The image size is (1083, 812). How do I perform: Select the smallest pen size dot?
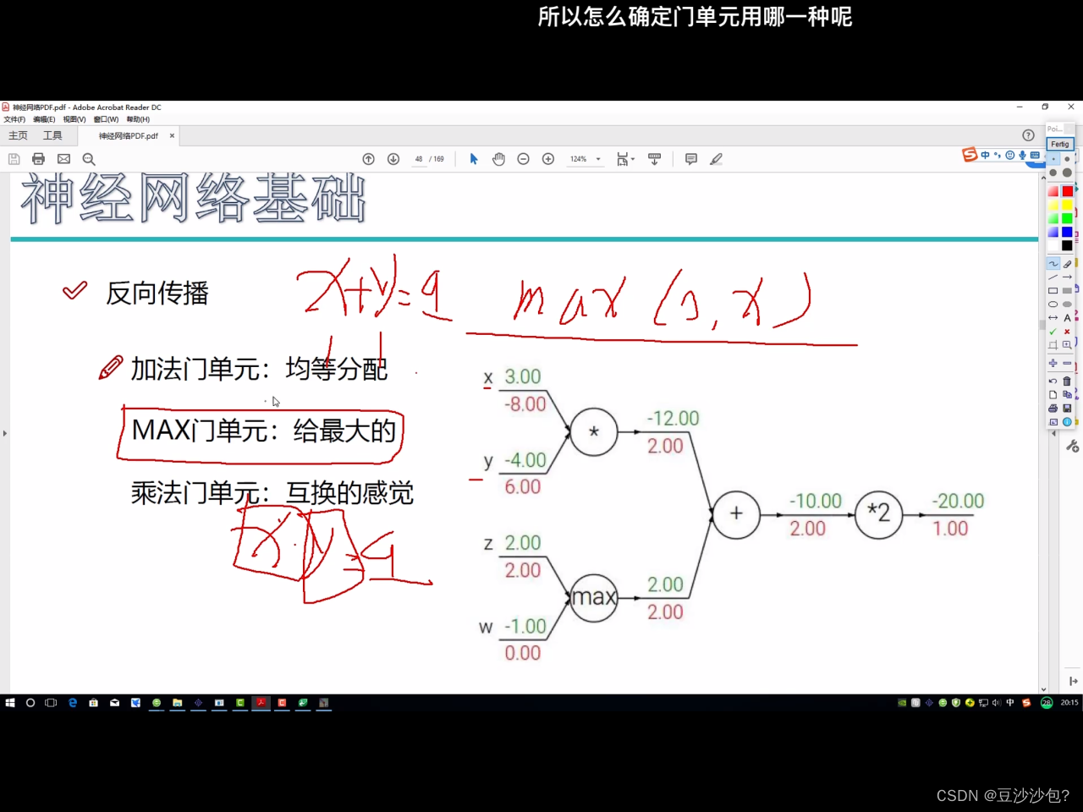pos(1053,158)
